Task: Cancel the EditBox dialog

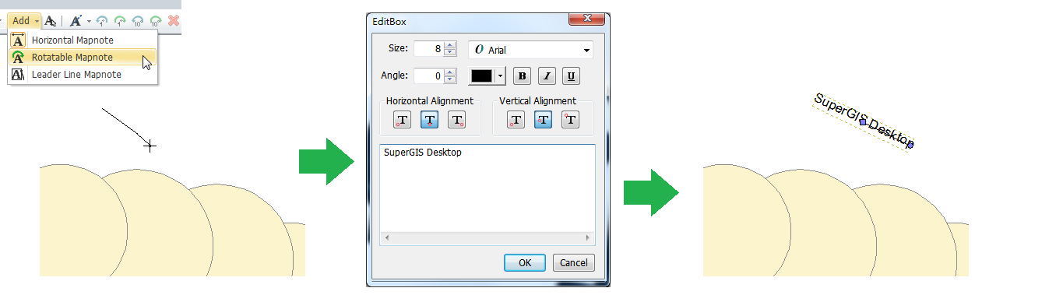Action: pos(574,263)
